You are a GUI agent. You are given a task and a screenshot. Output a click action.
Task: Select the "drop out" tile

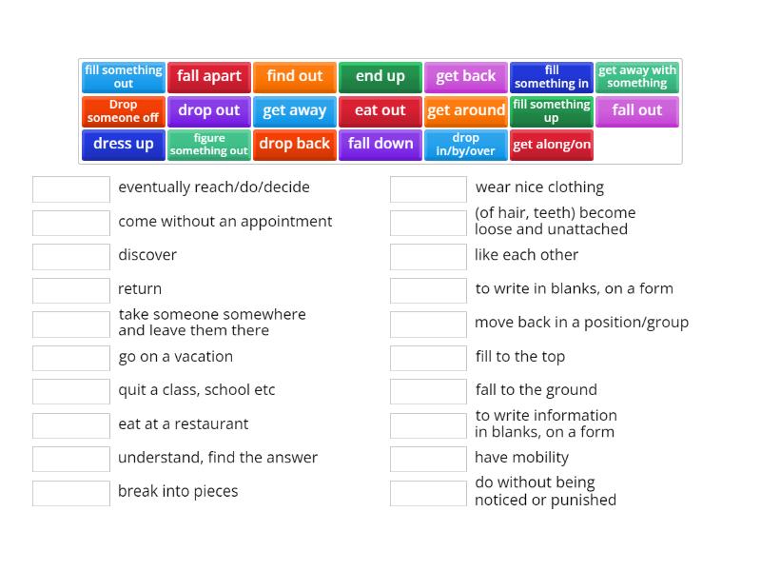[208, 111]
